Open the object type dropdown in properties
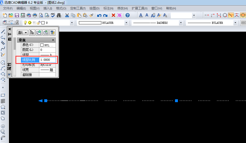This screenshot has width=246, height=143. [23, 32]
